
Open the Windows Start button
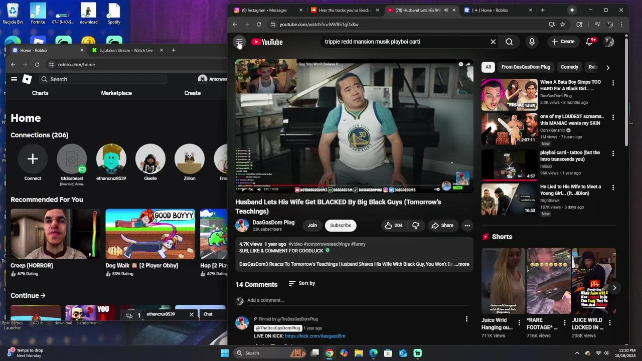(225, 353)
